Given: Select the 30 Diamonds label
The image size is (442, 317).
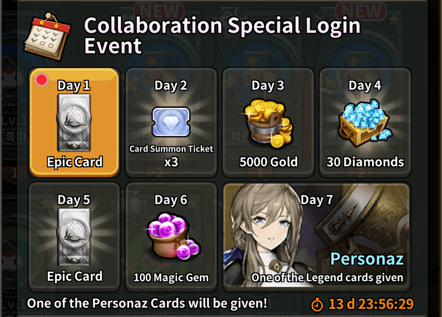Looking at the screenshot, I should click(365, 162).
